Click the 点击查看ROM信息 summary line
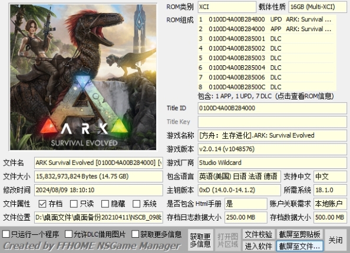This screenshot has height=253, width=350. click(x=266, y=96)
